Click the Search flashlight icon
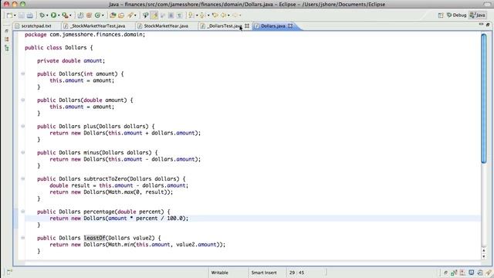This screenshot has width=494, height=278. click(x=130, y=15)
